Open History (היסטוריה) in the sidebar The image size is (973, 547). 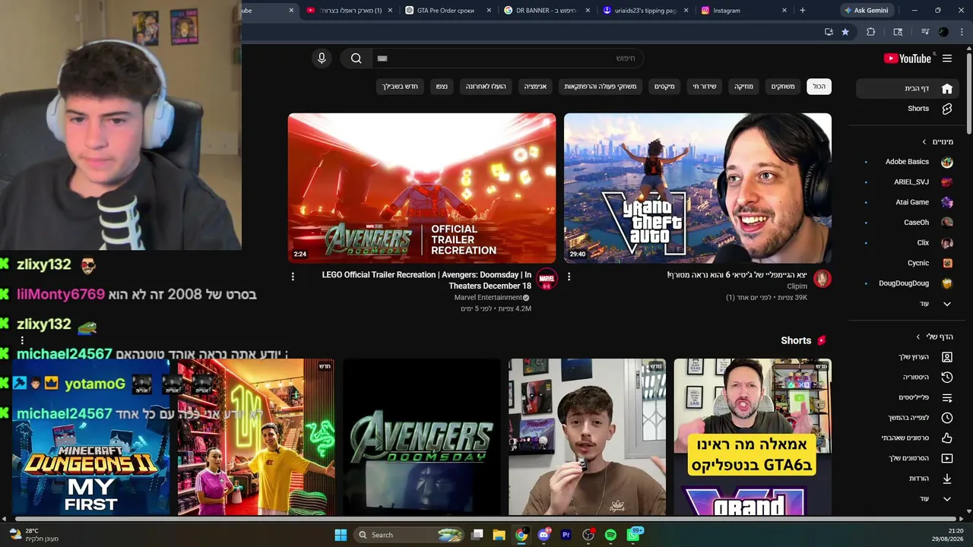click(x=906, y=377)
